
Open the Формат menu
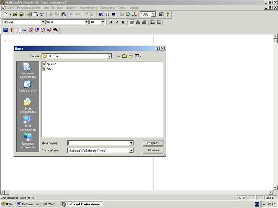tap(72, 8)
